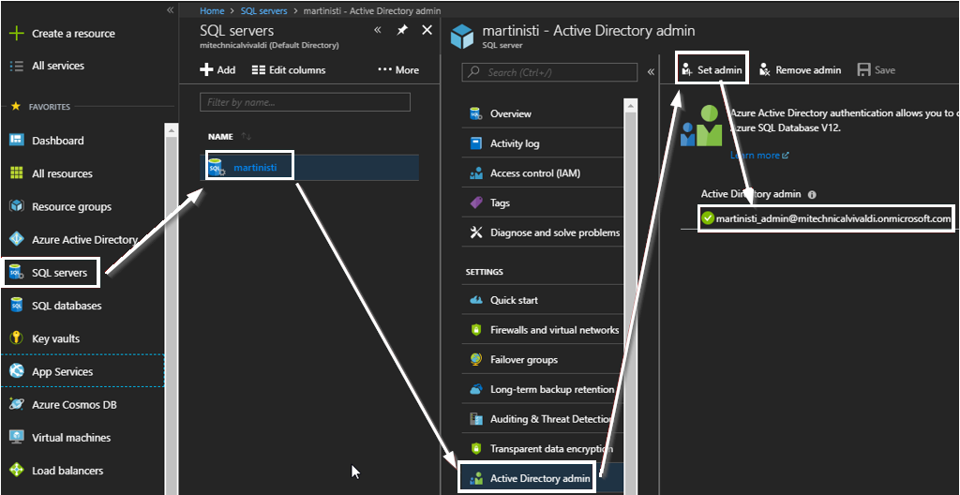The height and width of the screenshot is (495, 960).
Task: Collapse the left favorites sidebar
Action: (171, 9)
